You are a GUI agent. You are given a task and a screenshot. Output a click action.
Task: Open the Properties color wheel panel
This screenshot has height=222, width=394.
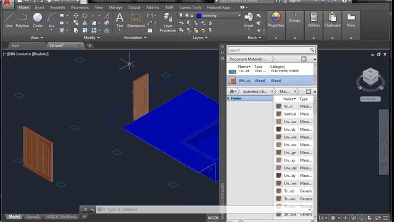(x=276, y=20)
